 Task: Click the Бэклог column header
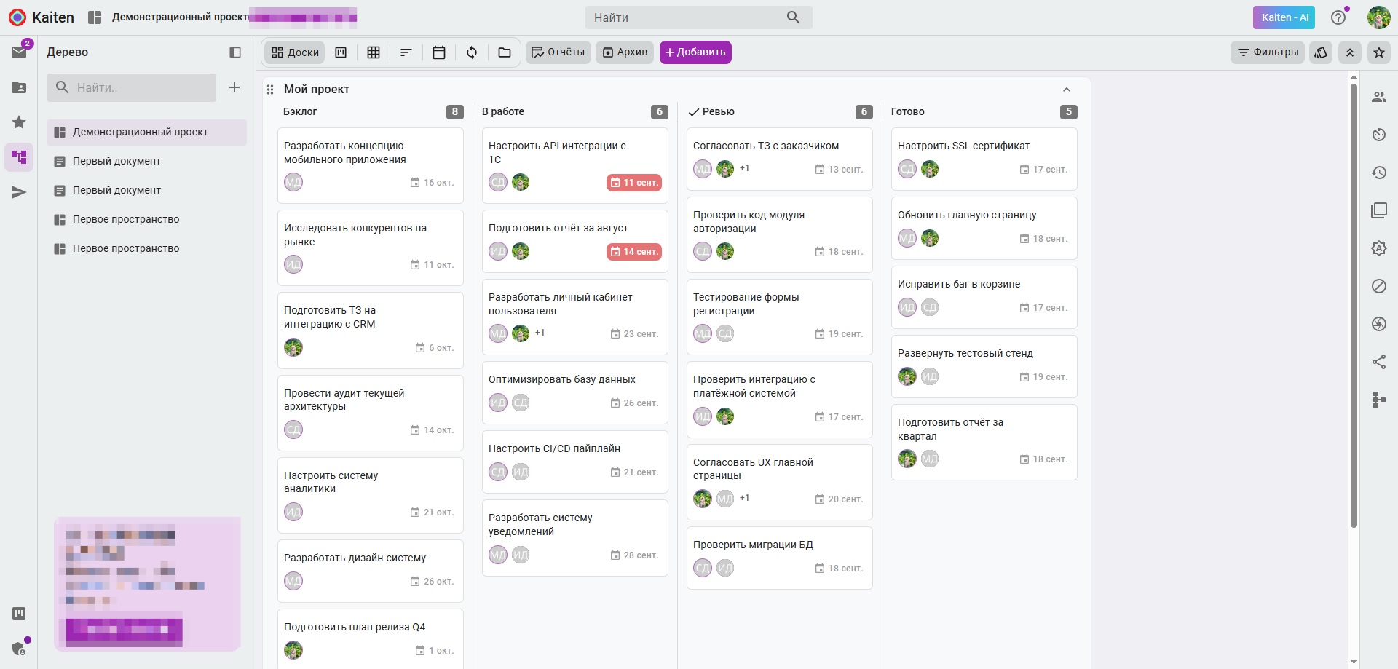(x=300, y=111)
